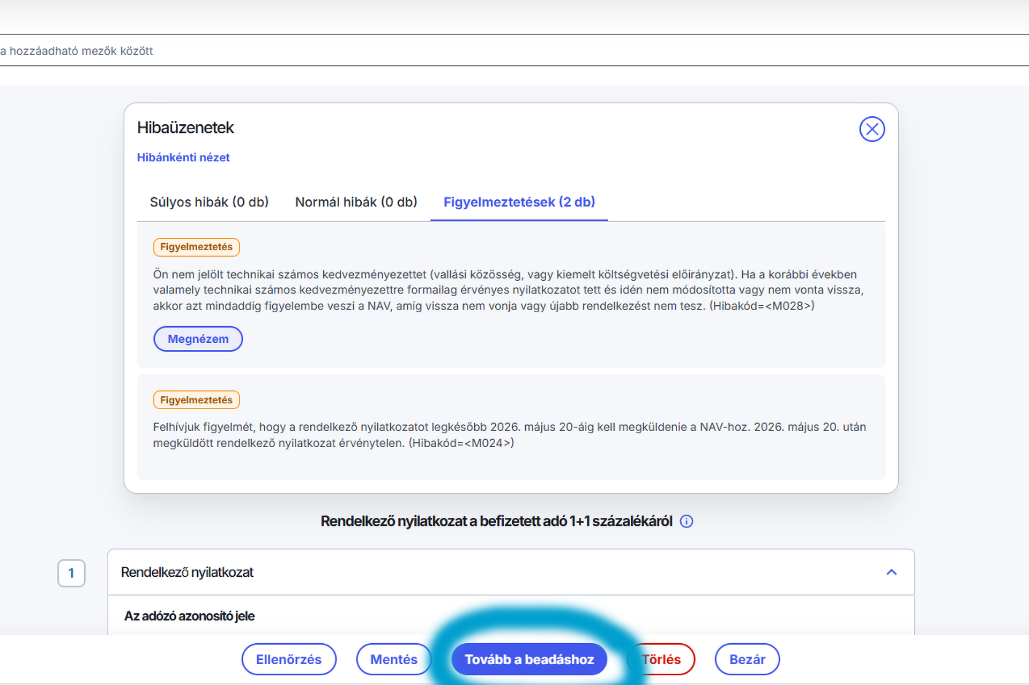The image size is (1029, 685).
Task: Select the step number 1 box
Action: (71, 573)
